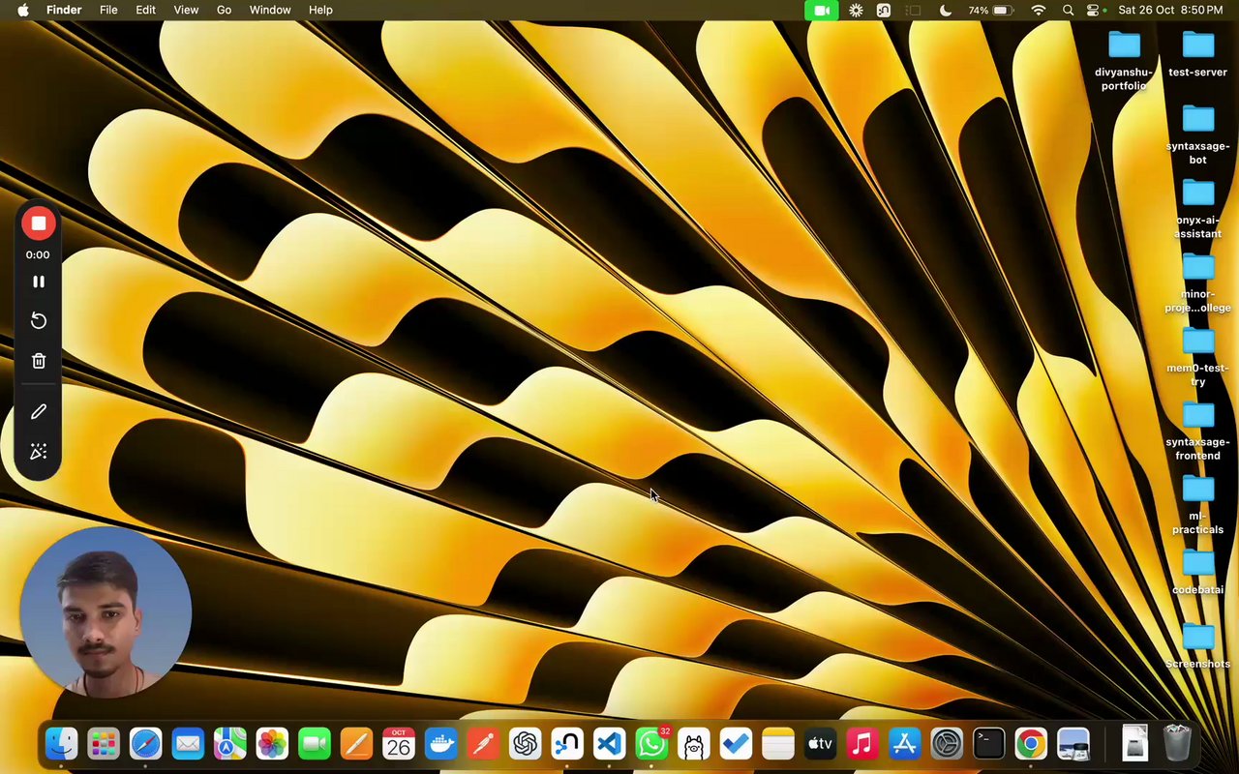The image size is (1239, 774).
Task: Open Preview from the Dock
Action: pos(1073,743)
